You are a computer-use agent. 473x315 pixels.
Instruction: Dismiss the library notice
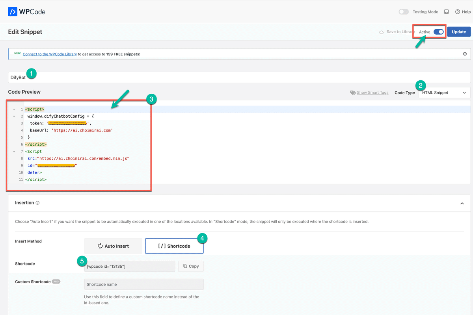(x=465, y=54)
